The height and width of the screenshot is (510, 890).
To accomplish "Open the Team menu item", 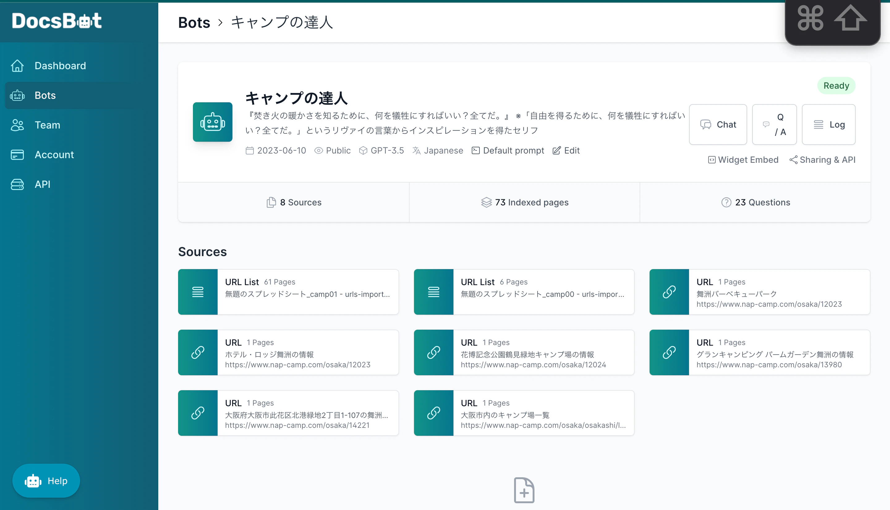I will [79, 125].
